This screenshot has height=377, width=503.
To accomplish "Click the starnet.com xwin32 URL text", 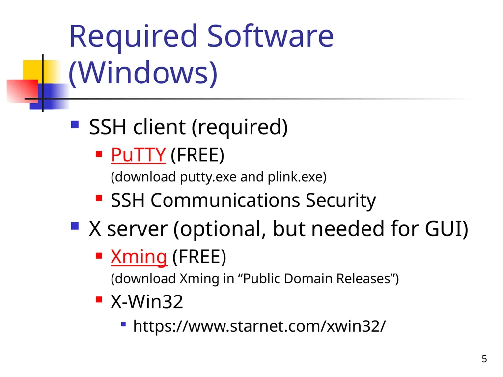I will click(259, 326).
